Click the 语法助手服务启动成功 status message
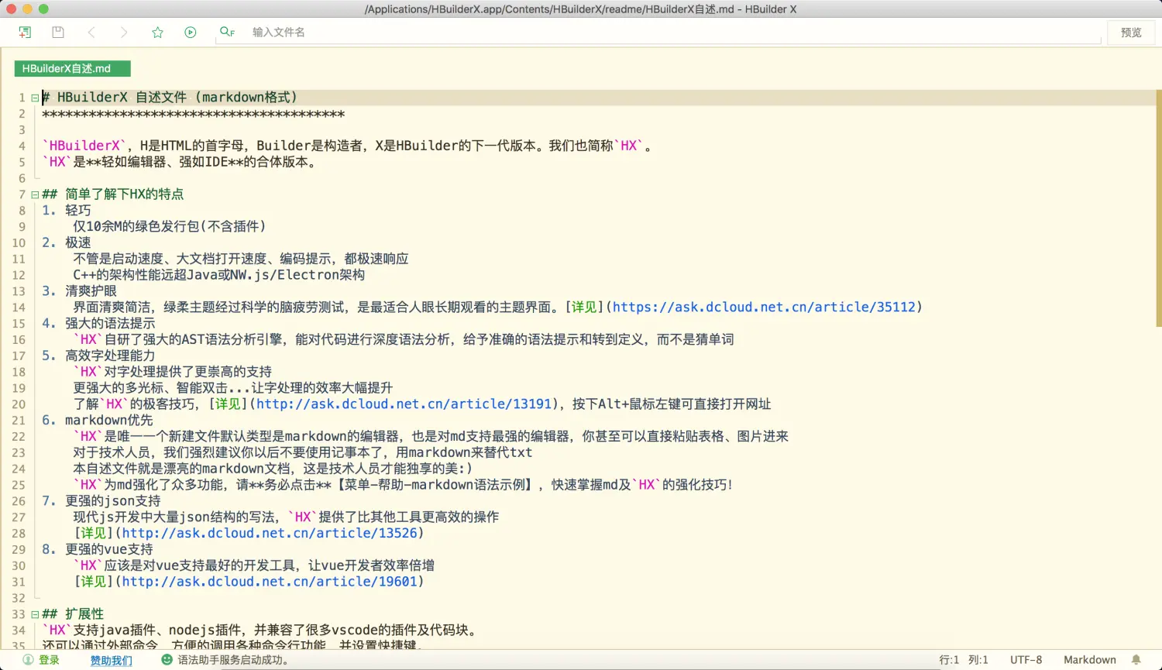Image resolution: width=1162 pixels, height=670 pixels. 232,660
